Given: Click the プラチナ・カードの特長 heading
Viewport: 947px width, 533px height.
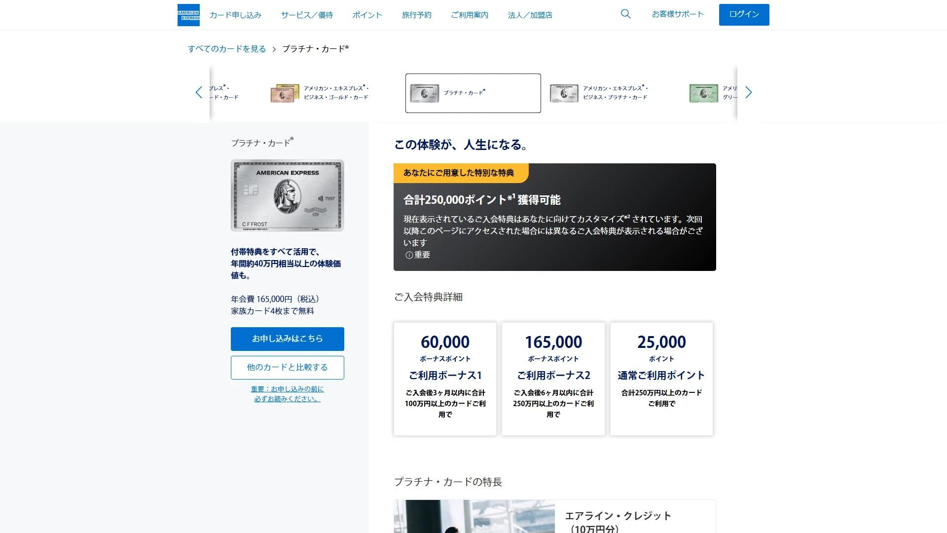Looking at the screenshot, I should click(x=448, y=482).
